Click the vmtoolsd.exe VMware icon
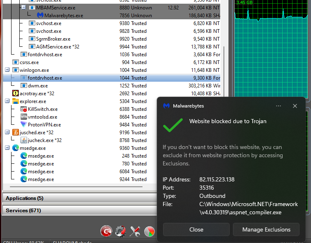Viewport: 311px width, 243px height. pos(23,117)
